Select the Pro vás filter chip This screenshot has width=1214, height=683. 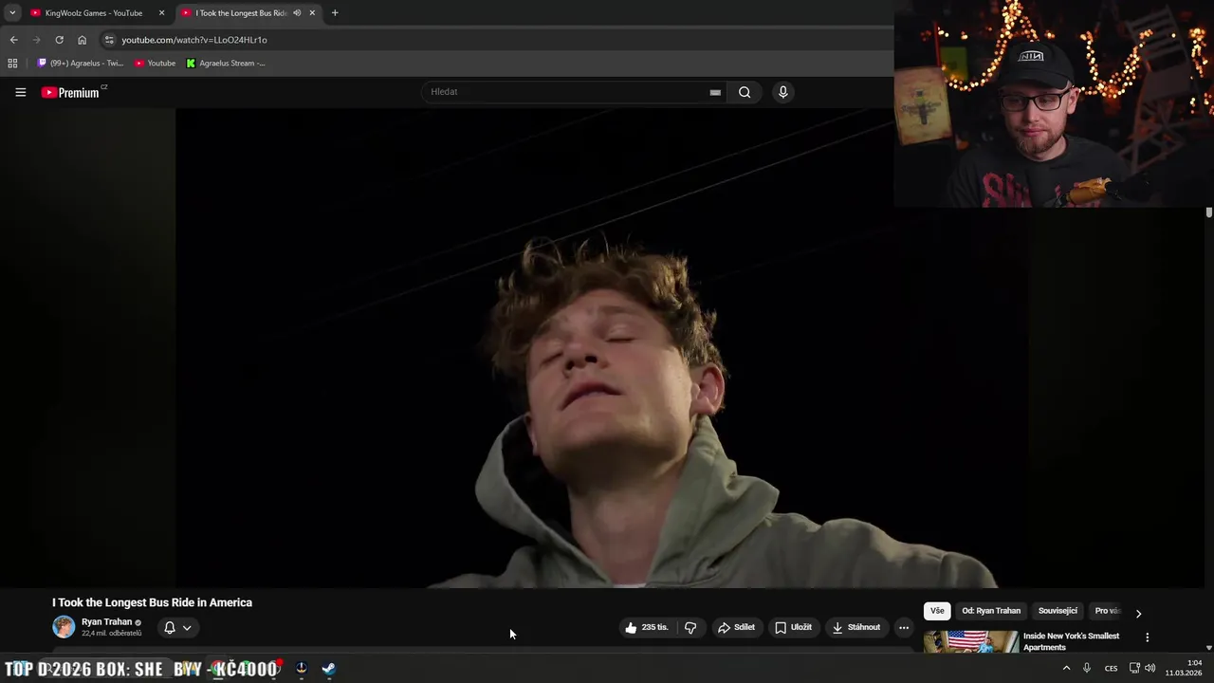pos(1107,611)
